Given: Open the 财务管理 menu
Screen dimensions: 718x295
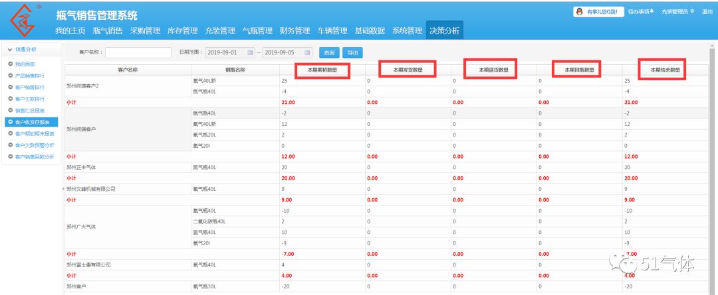Looking at the screenshot, I should [x=295, y=31].
